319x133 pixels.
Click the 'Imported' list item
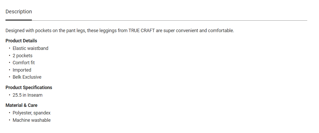tap(22, 70)
